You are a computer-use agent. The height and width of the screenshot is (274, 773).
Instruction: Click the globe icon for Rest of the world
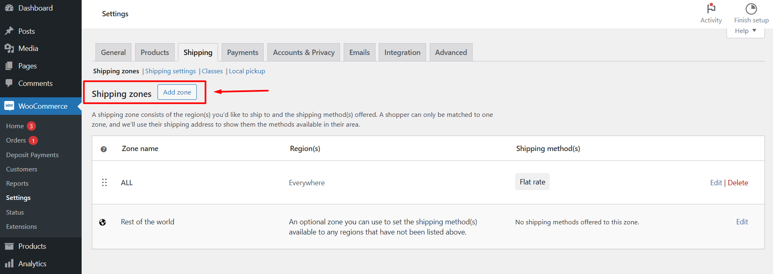(102, 222)
